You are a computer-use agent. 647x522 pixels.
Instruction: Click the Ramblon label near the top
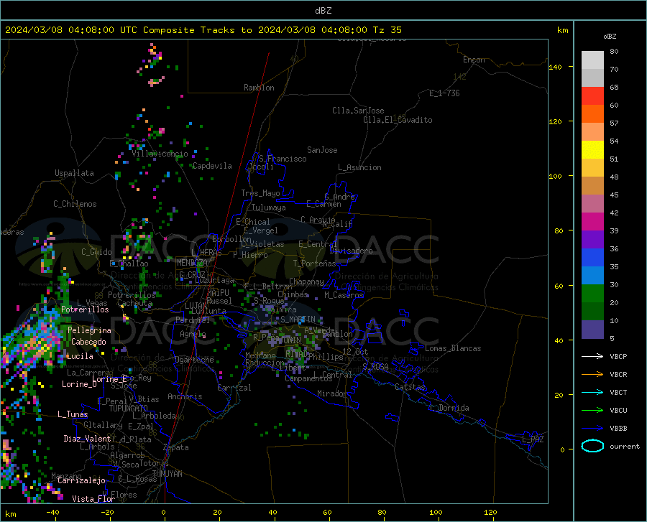click(x=259, y=88)
